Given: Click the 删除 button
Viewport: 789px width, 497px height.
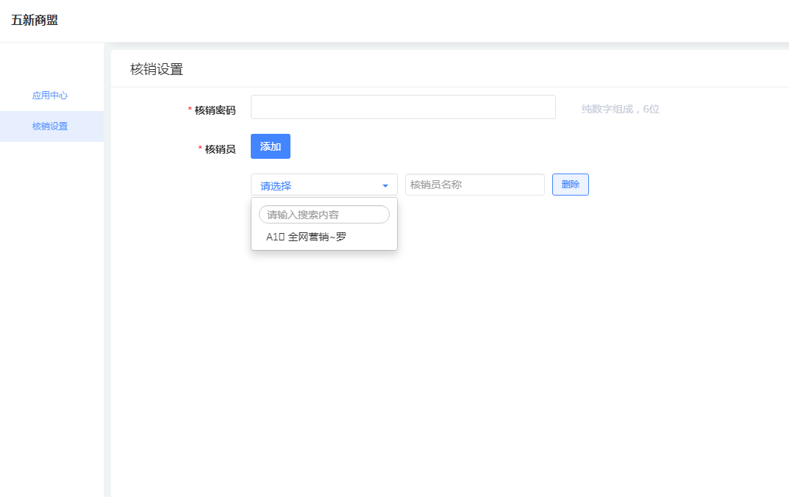Looking at the screenshot, I should click(570, 185).
